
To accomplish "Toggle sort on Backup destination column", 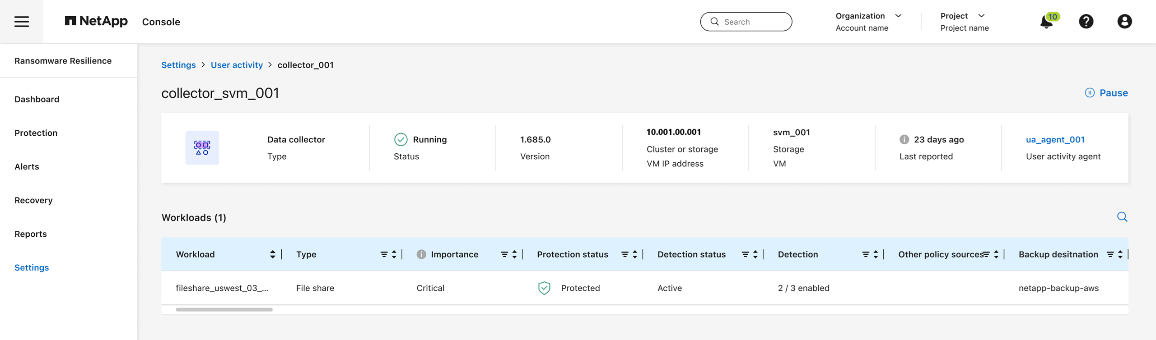I will click(1120, 254).
